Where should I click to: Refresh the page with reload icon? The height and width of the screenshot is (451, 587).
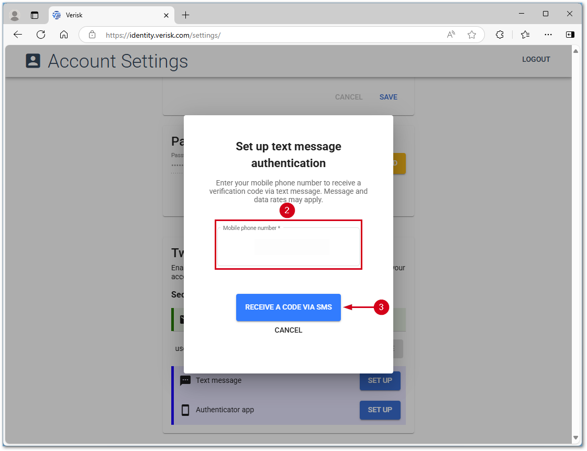(41, 35)
